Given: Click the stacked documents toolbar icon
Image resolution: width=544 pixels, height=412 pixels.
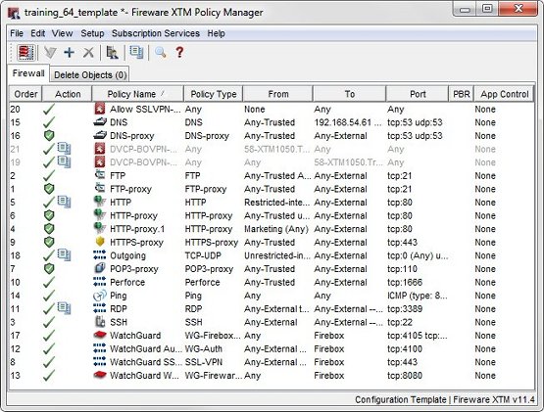Looking at the screenshot, I should tap(136, 52).
